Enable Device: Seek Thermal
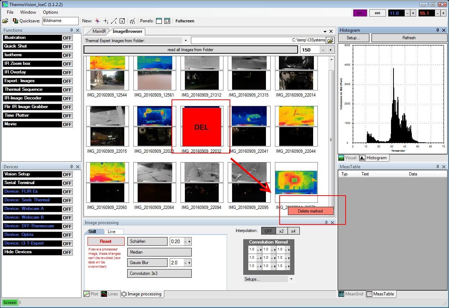The height and width of the screenshot is (308, 449). coord(67,200)
